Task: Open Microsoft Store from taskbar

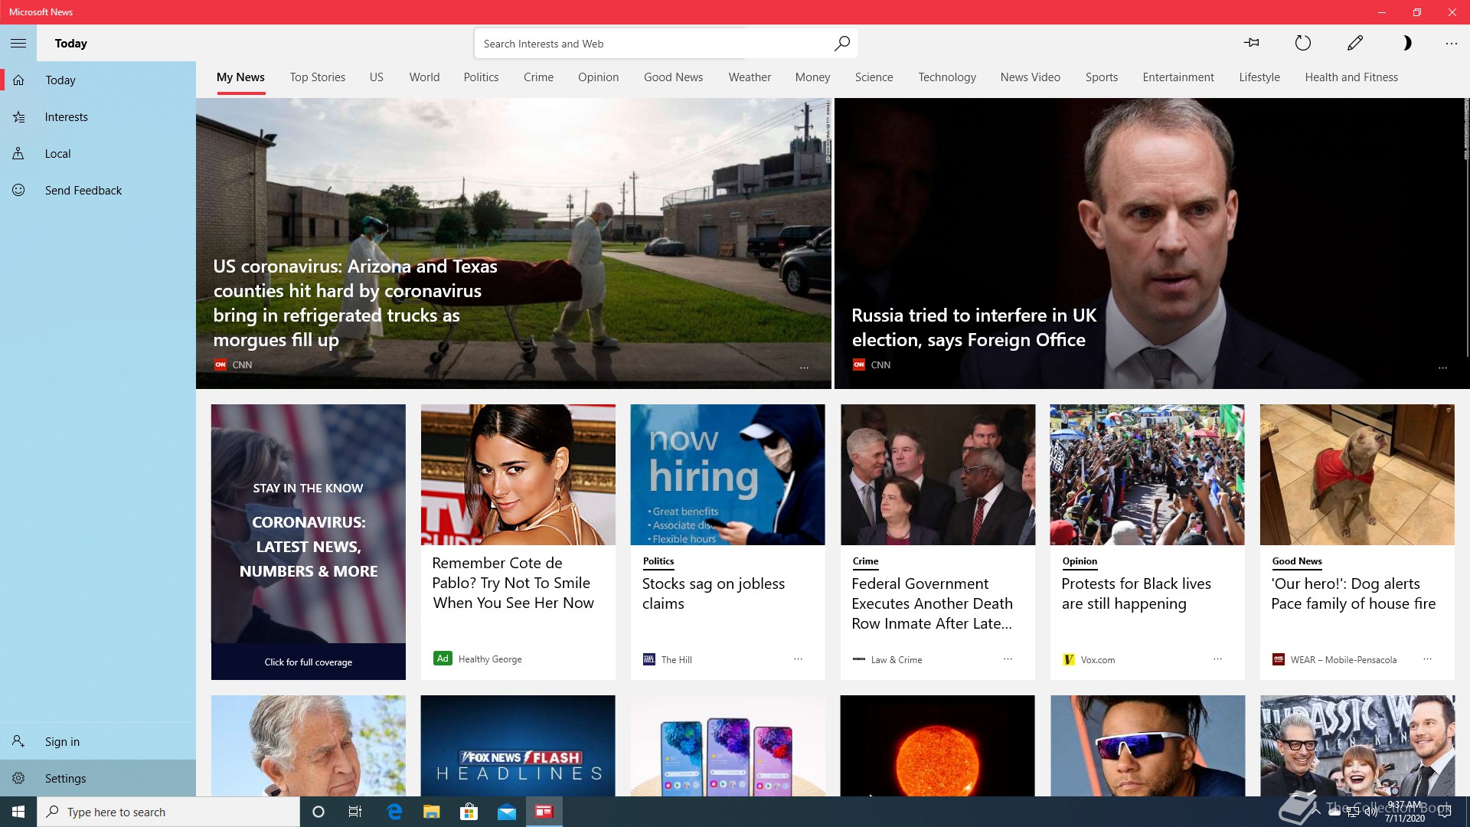Action: tap(469, 812)
